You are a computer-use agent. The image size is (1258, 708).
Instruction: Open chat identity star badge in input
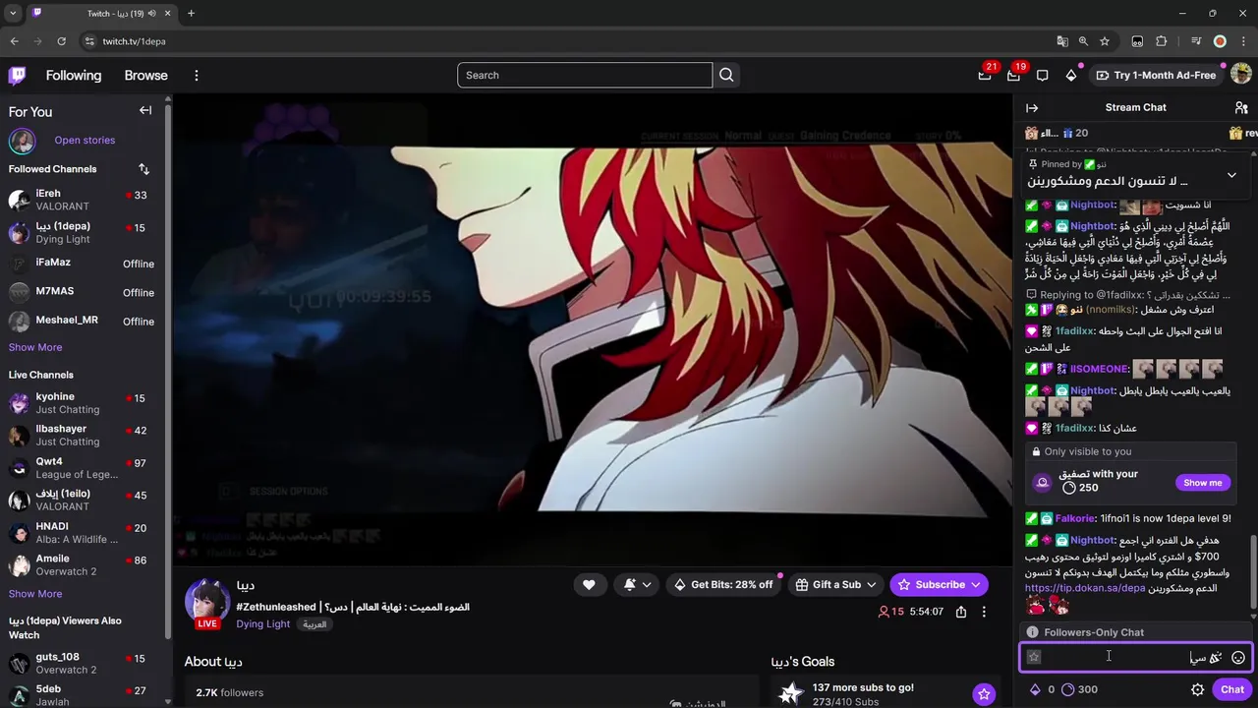pos(1034,657)
